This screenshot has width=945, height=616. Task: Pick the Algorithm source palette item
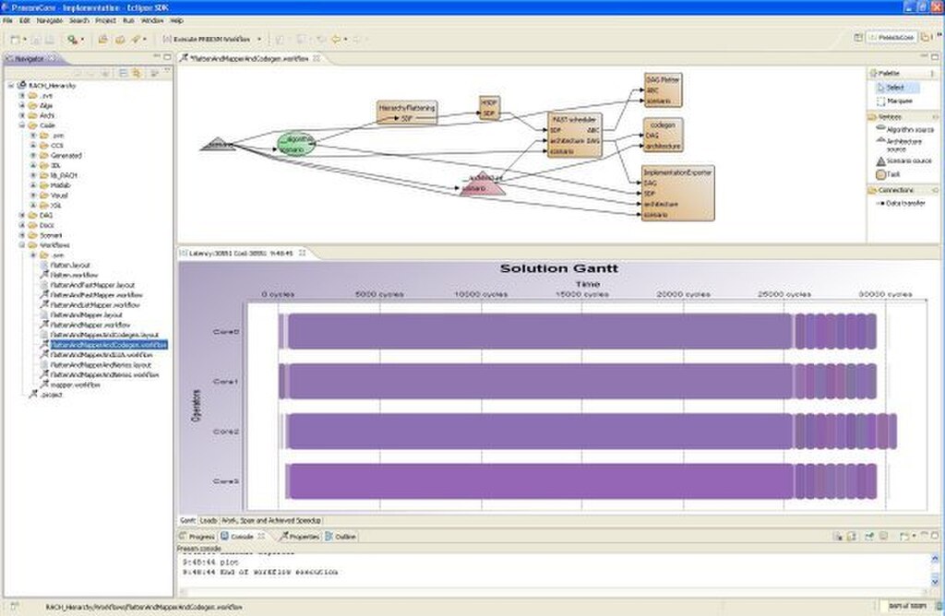click(x=903, y=130)
